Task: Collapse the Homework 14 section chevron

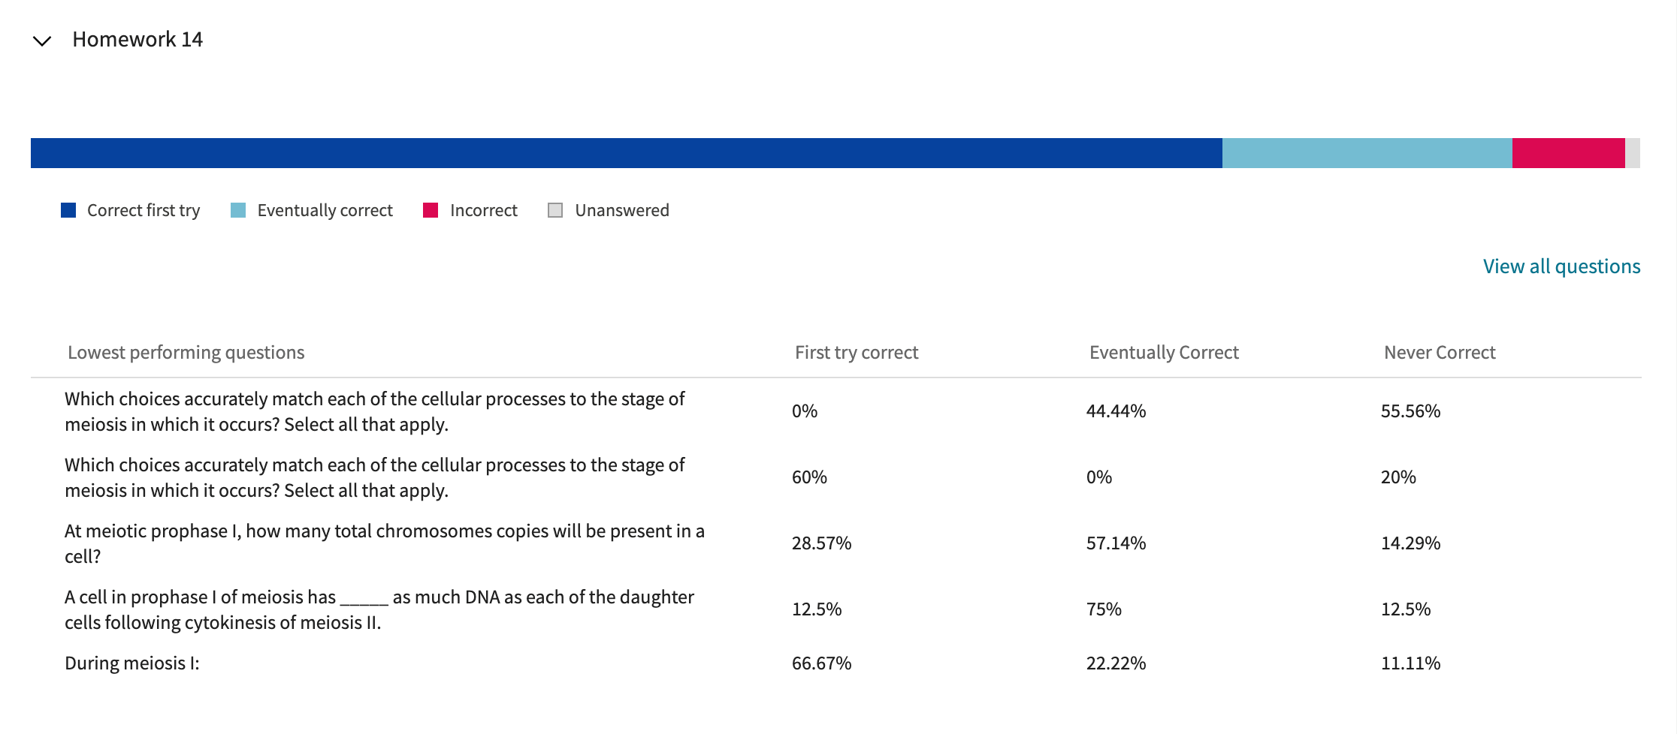Action: coord(42,41)
